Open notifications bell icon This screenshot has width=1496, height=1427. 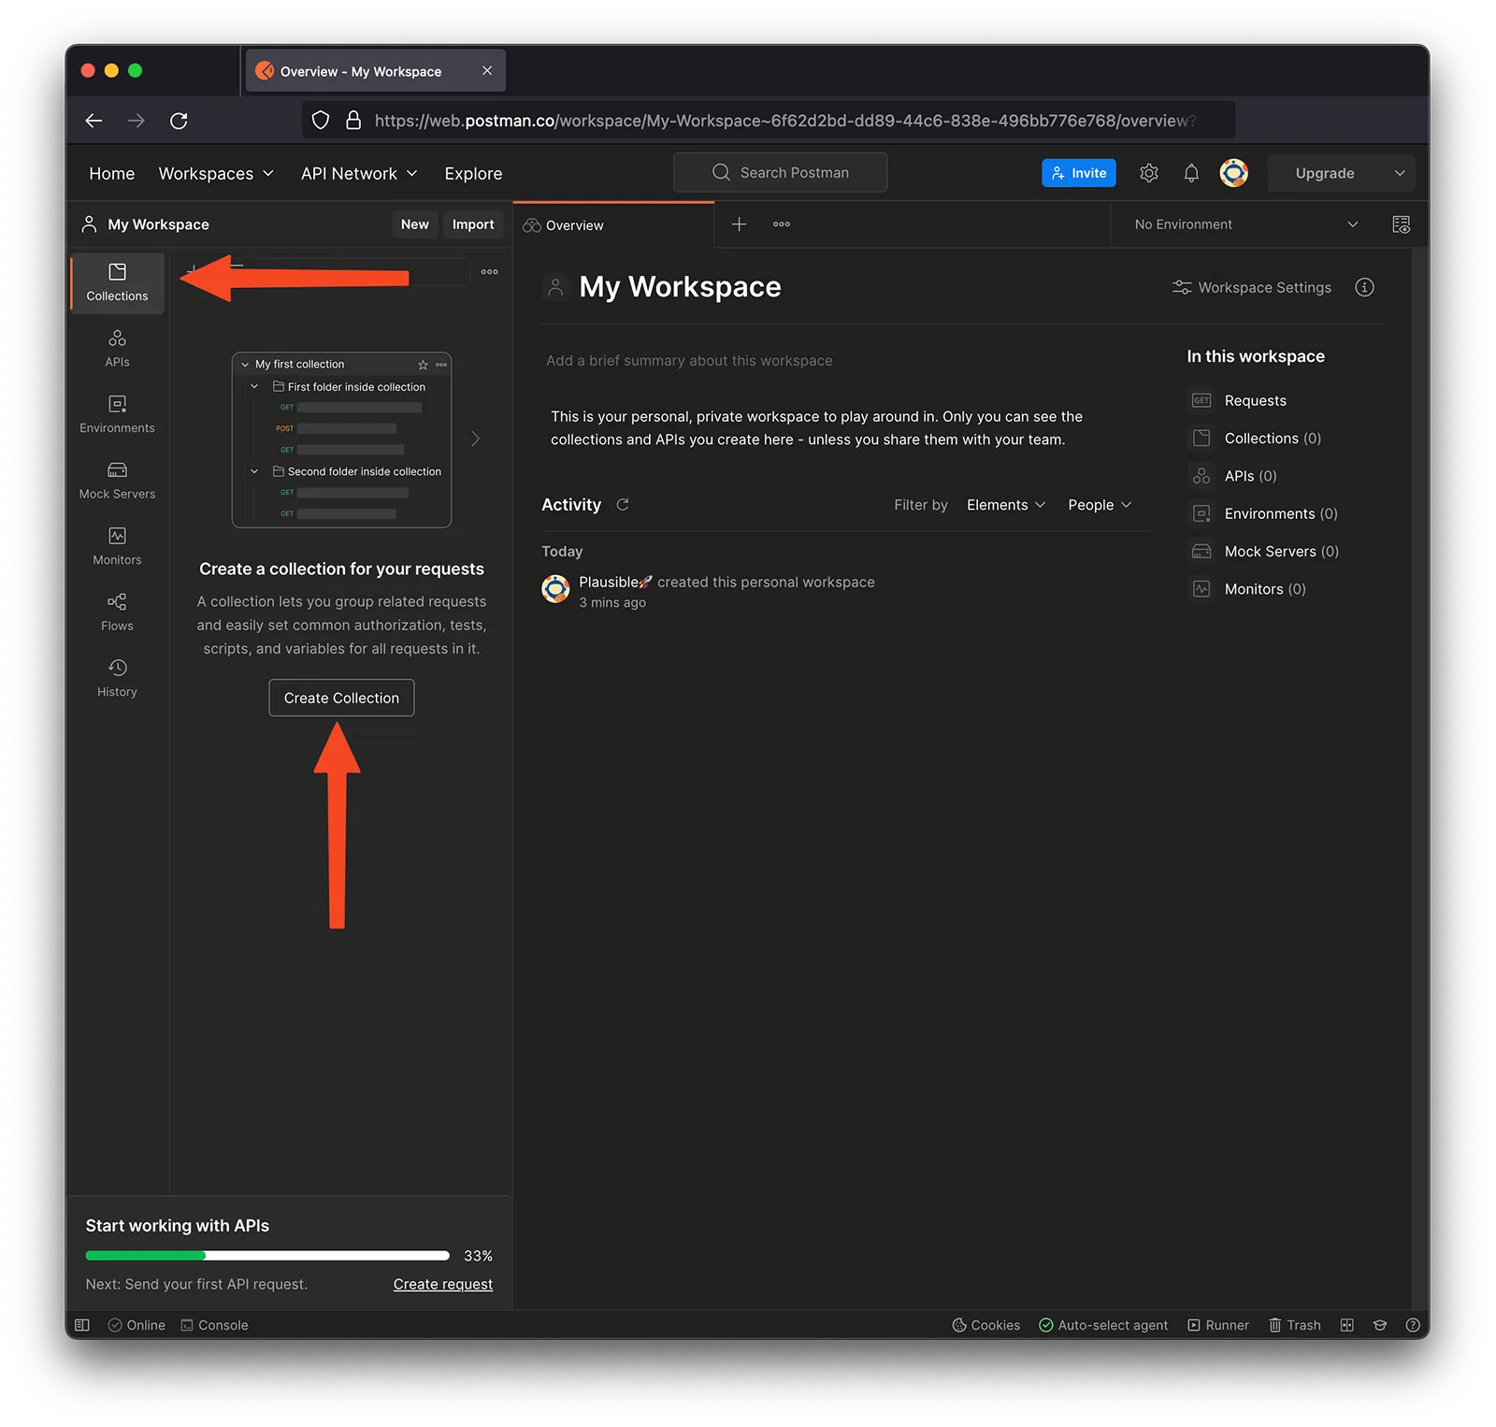coord(1191,173)
